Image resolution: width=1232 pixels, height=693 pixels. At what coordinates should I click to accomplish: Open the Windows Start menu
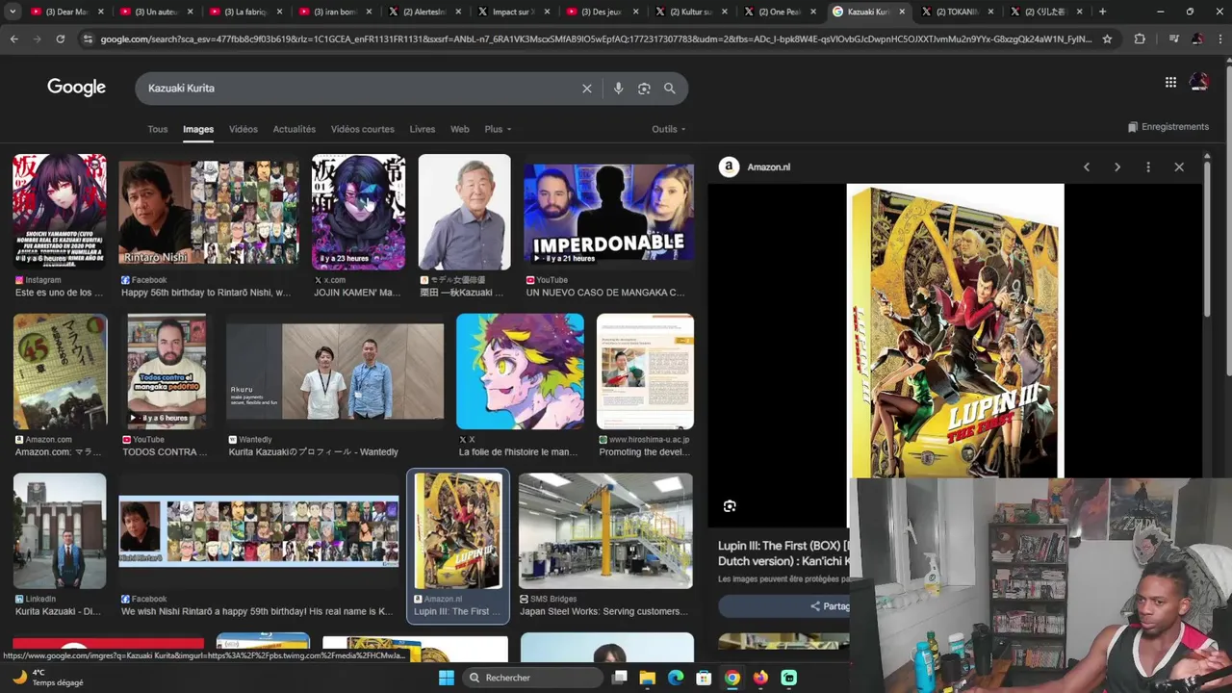447,678
